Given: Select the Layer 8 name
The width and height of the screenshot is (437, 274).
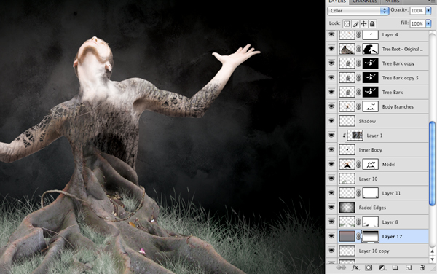Looking at the screenshot, I should point(390,222).
